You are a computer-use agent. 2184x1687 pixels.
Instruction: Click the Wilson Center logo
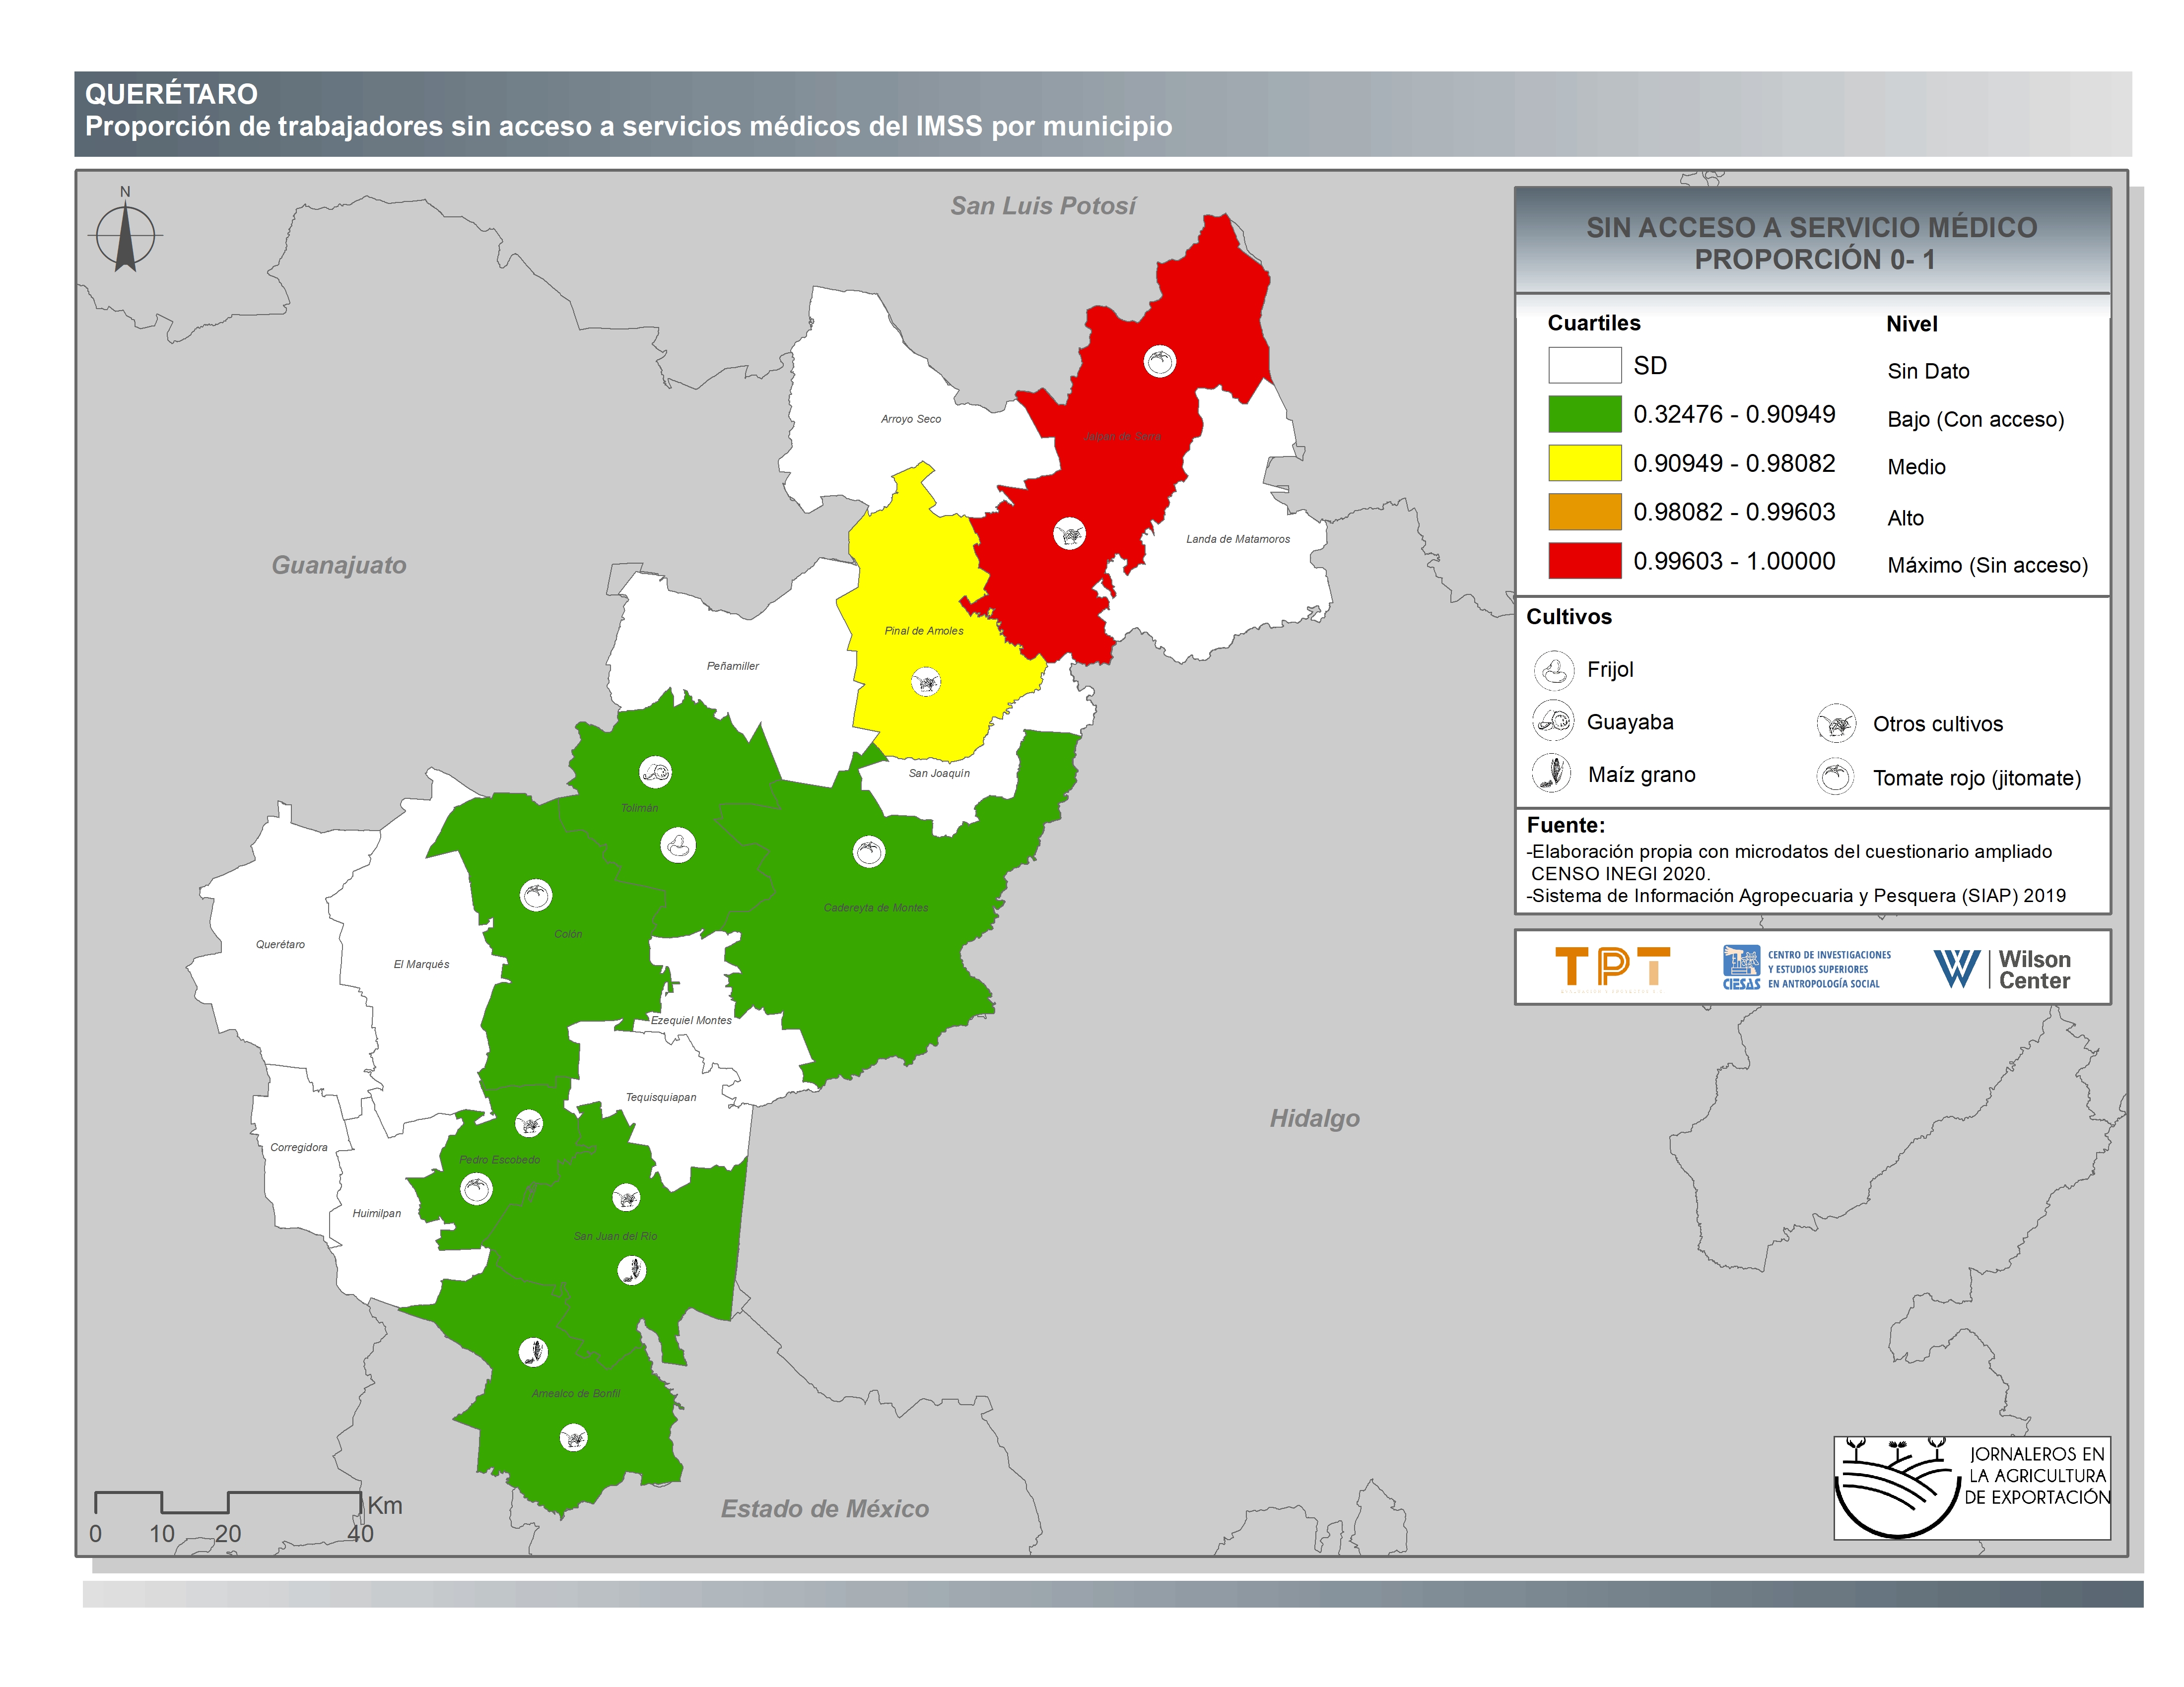coord(2002,969)
